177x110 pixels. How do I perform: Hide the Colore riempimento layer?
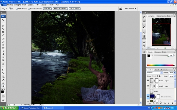click(148, 97)
